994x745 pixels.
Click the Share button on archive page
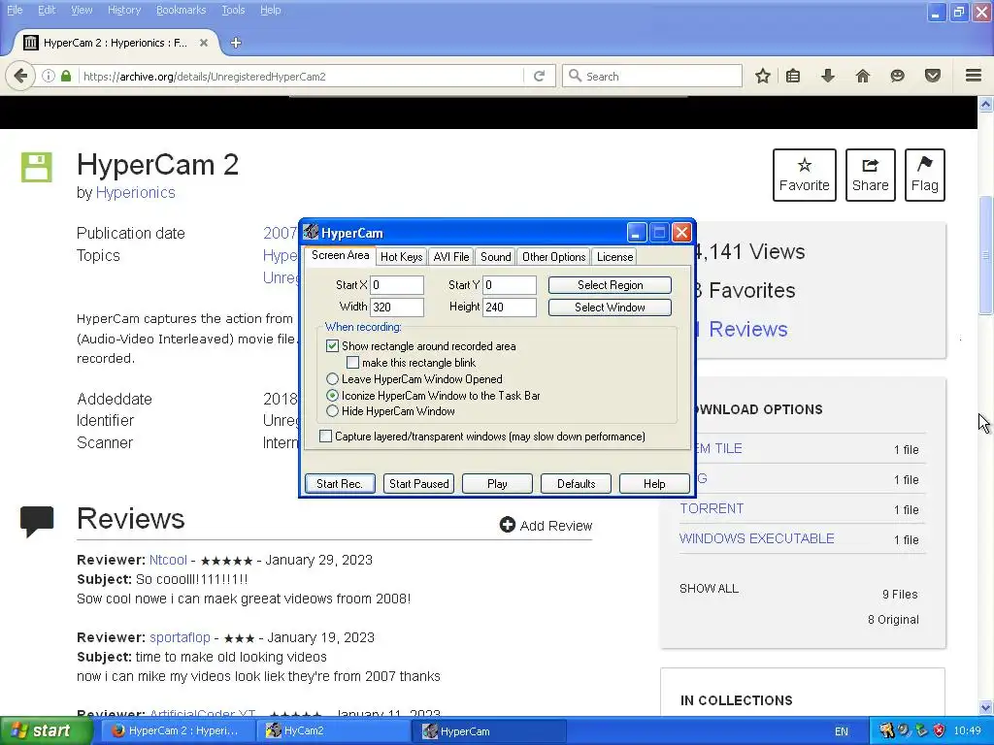pos(871,175)
